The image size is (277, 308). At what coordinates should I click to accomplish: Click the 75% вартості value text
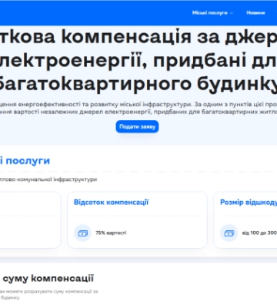[x=111, y=233]
